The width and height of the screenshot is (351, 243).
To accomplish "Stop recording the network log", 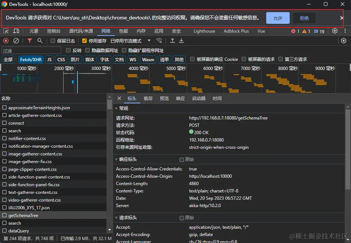I will pyautogui.click(x=6, y=41).
